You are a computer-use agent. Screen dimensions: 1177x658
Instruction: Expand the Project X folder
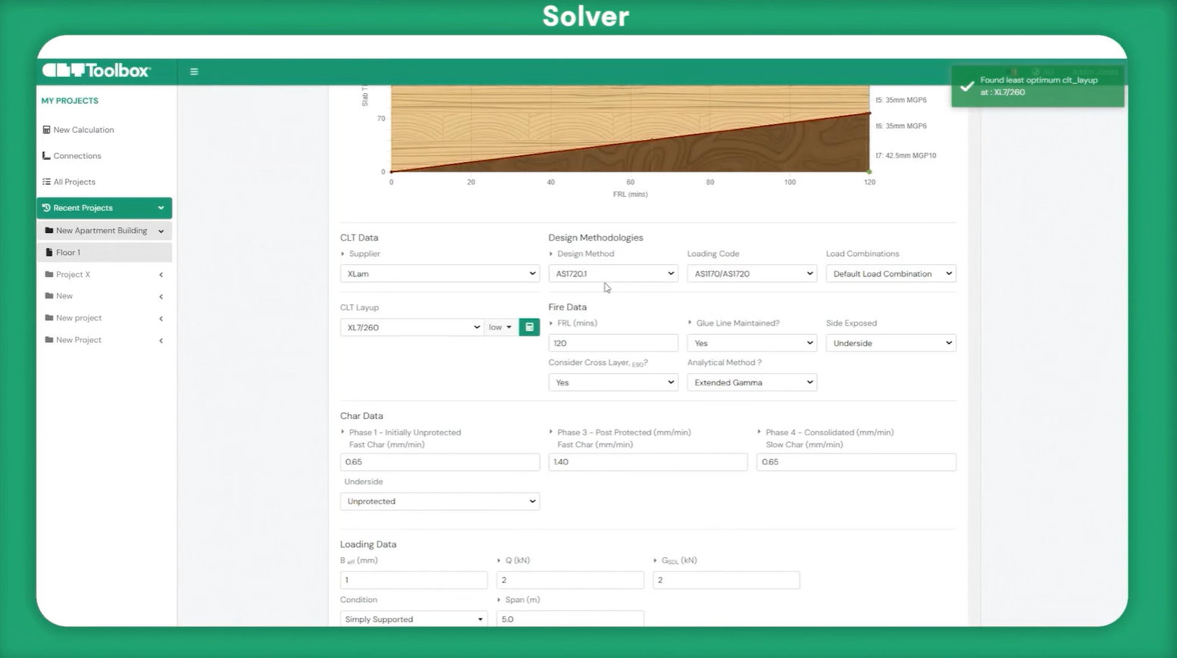161,274
